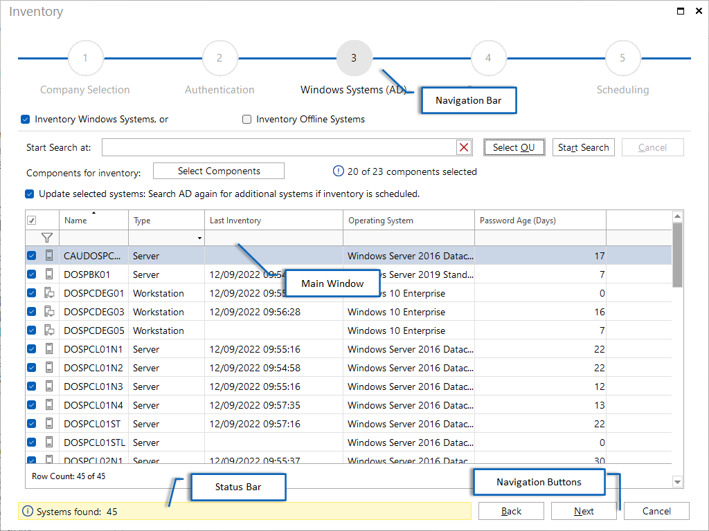Click the 12/09/2022 09:57:35 inventory cell

(x=273, y=405)
